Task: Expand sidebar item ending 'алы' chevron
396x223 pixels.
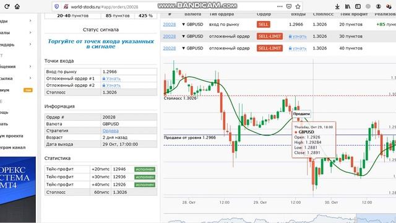Action: click(30, 32)
